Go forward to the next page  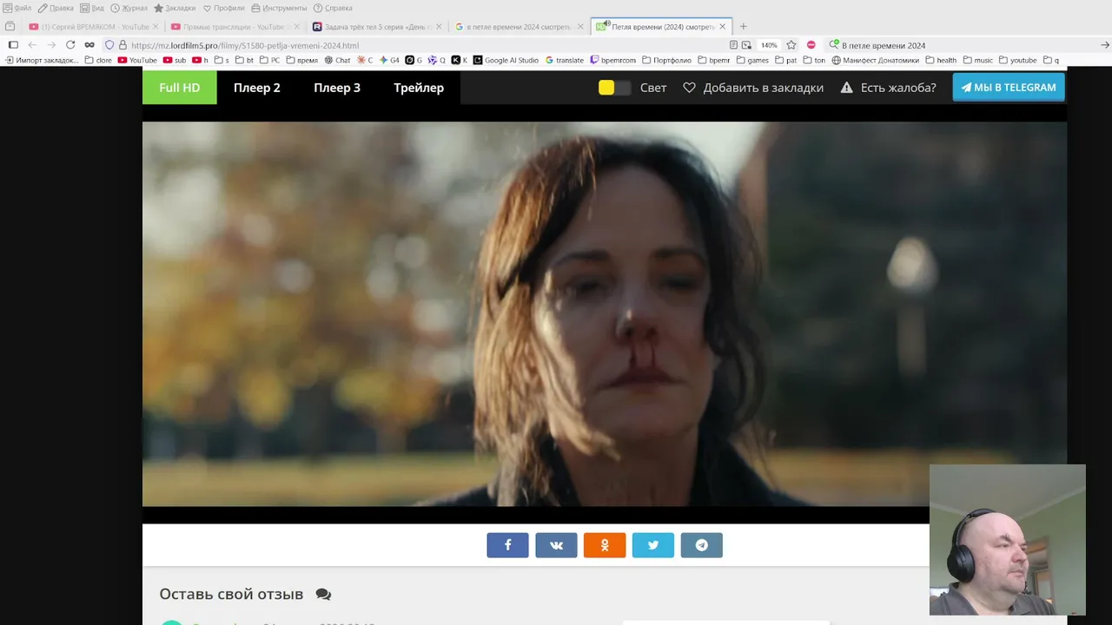[x=51, y=45]
